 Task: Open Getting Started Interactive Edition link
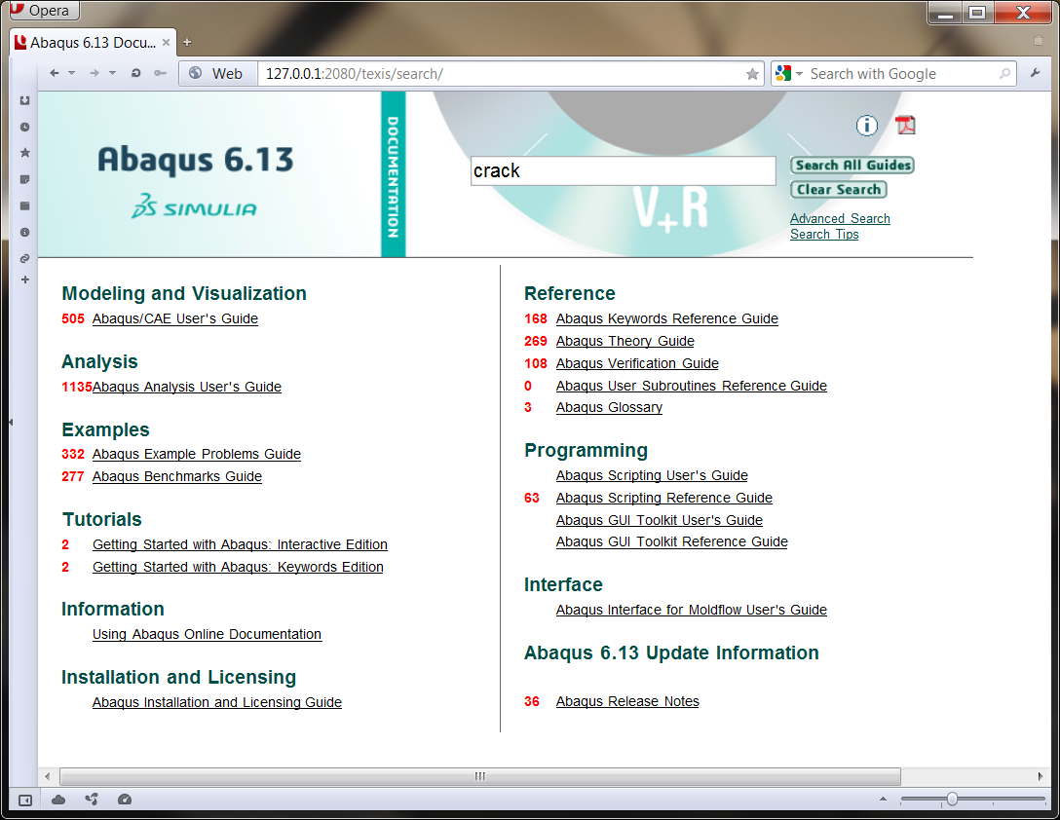[240, 544]
